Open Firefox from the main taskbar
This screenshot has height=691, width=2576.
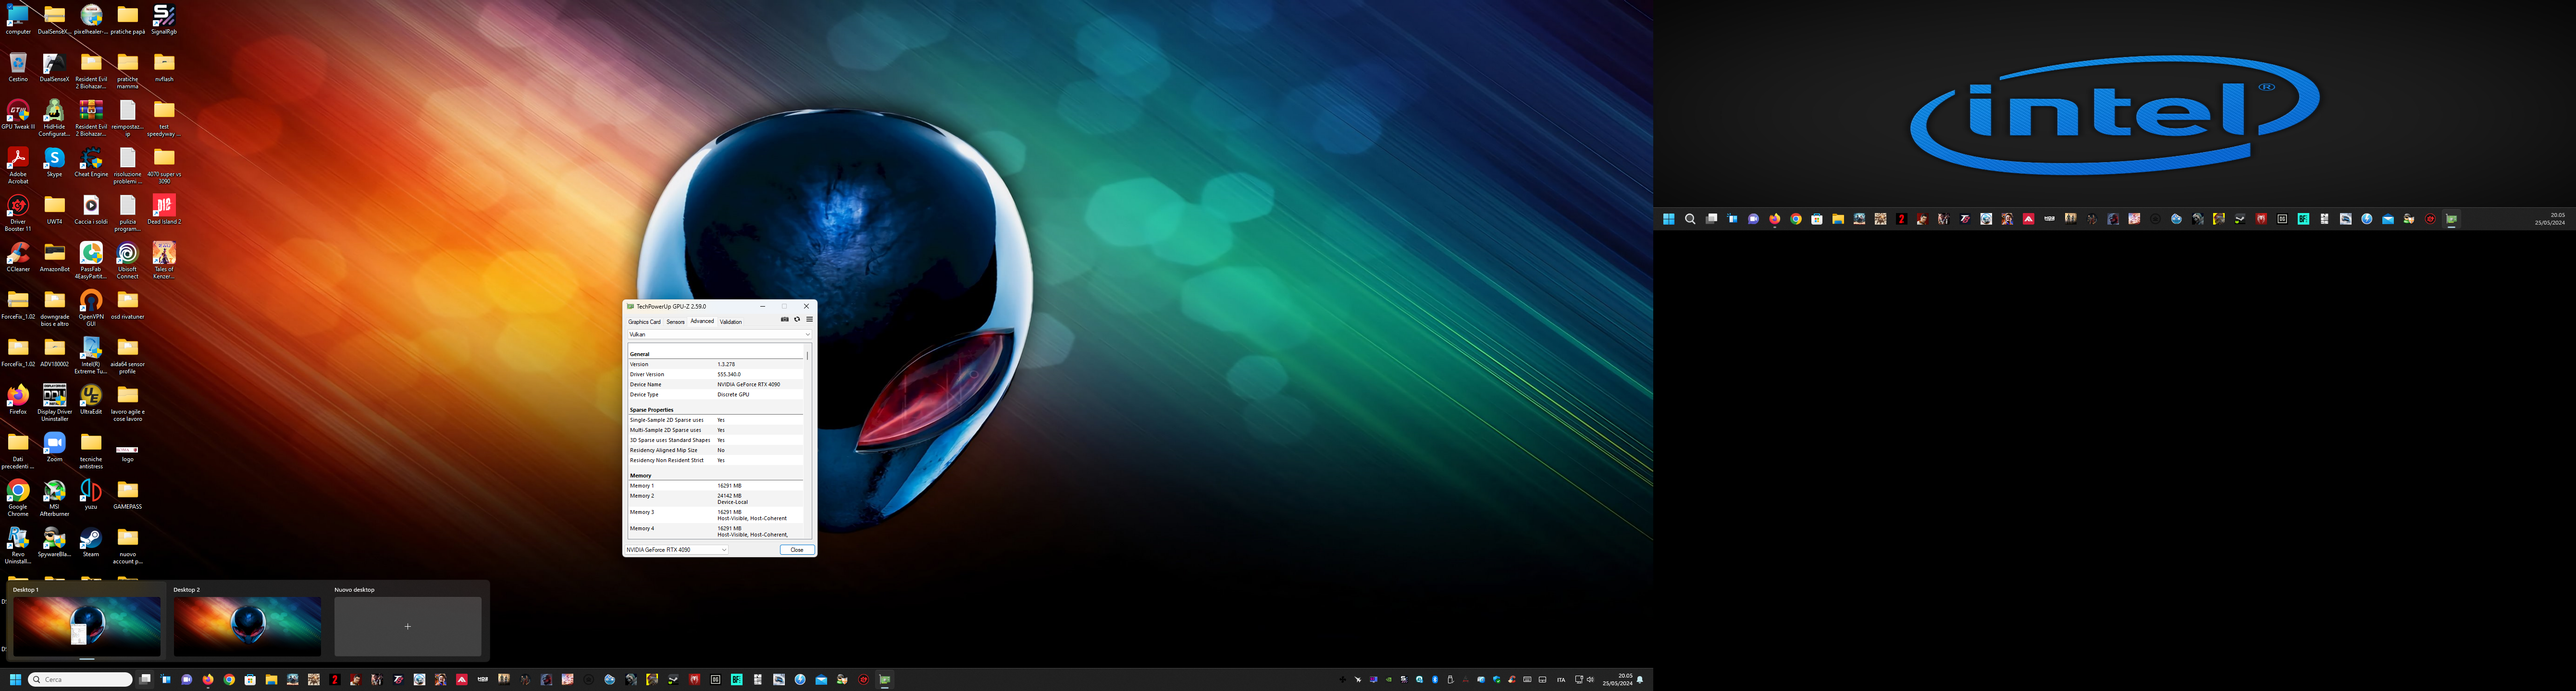(208, 680)
